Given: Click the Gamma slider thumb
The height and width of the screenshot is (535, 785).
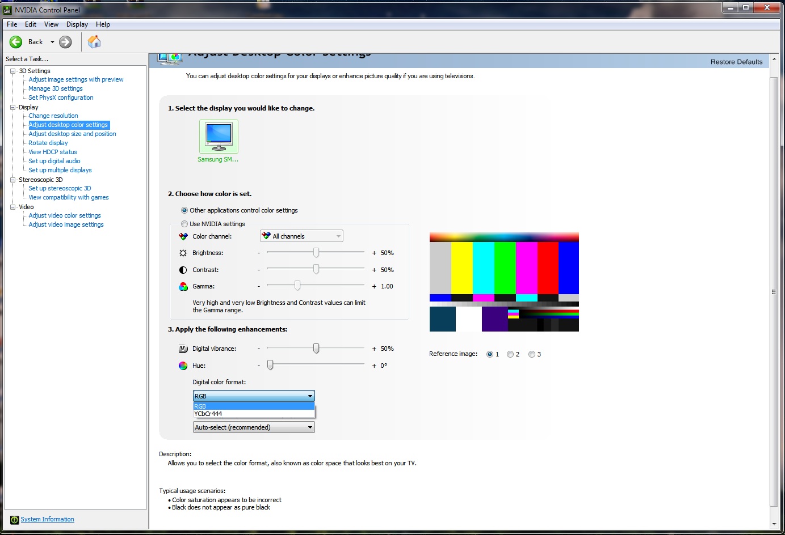Looking at the screenshot, I should click(x=297, y=286).
